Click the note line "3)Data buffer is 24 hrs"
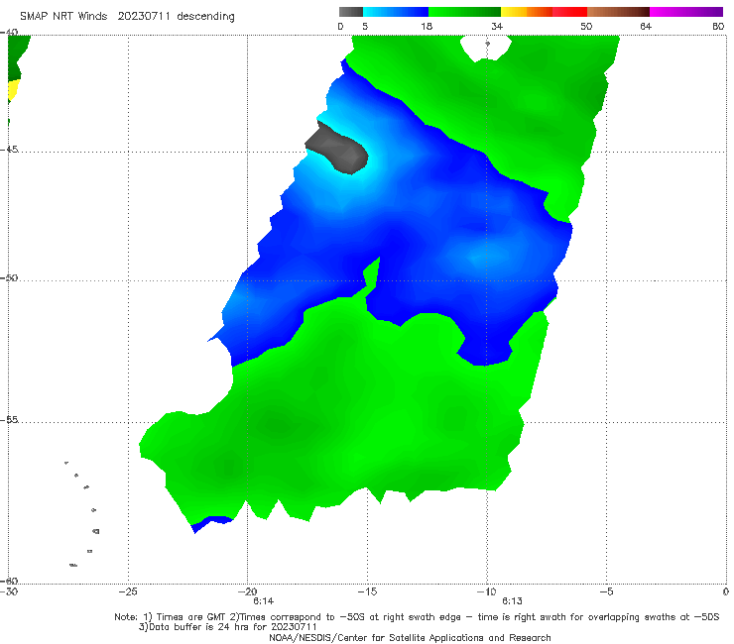 pyautogui.click(x=228, y=627)
